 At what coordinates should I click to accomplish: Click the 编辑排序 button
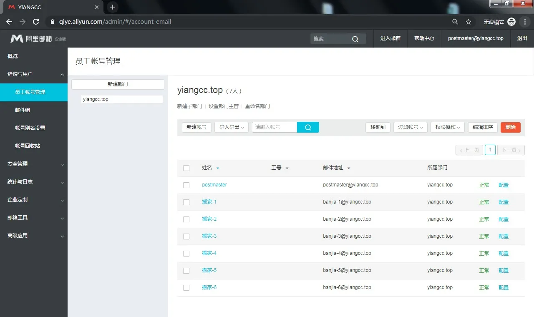[483, 127]
